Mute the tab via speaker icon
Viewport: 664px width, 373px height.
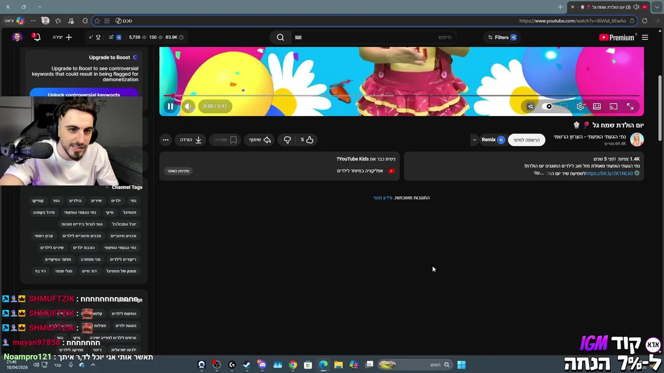(636, 7)
